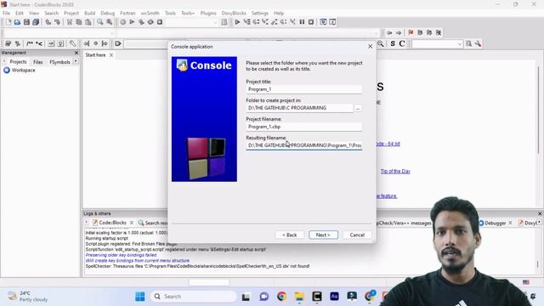Click the Paste toolbar icon
544x306 pixels.
coord(88,22)
